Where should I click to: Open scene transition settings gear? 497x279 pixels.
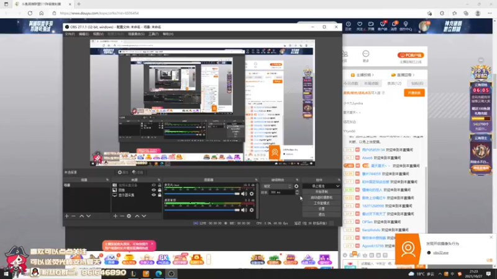pos(296,187)
